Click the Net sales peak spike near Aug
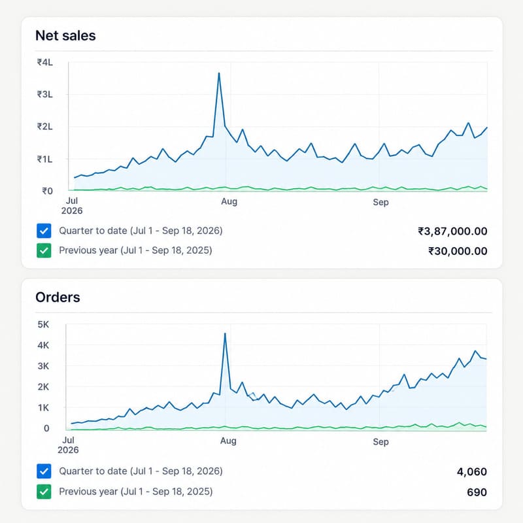The image size is (523, 523). 219,73
